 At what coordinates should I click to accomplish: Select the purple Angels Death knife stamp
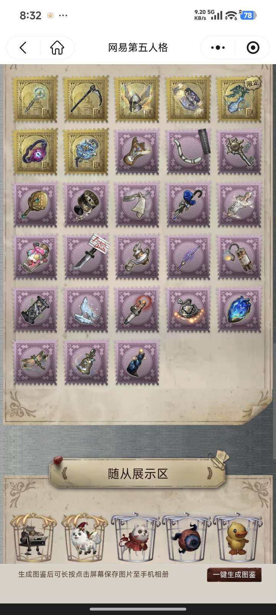86,257
